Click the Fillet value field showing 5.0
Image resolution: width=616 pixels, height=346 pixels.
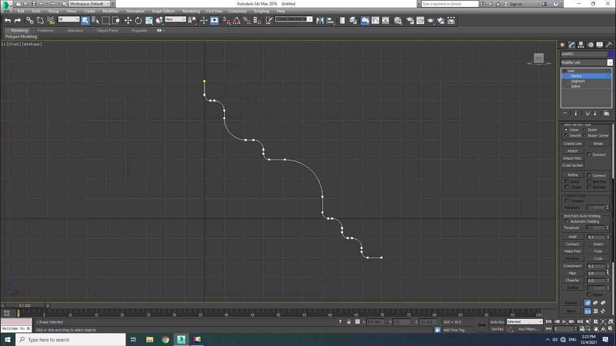[x=596, y=273]
